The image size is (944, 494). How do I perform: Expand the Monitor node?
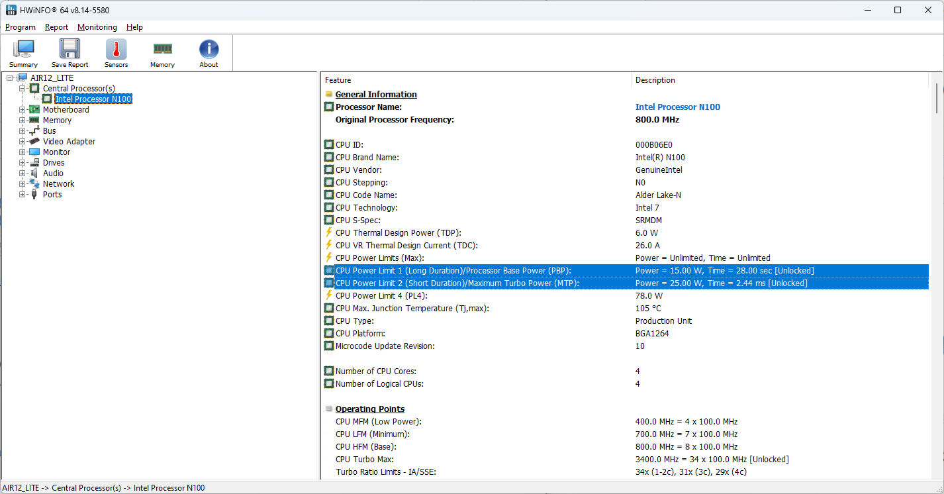point(23,152)
